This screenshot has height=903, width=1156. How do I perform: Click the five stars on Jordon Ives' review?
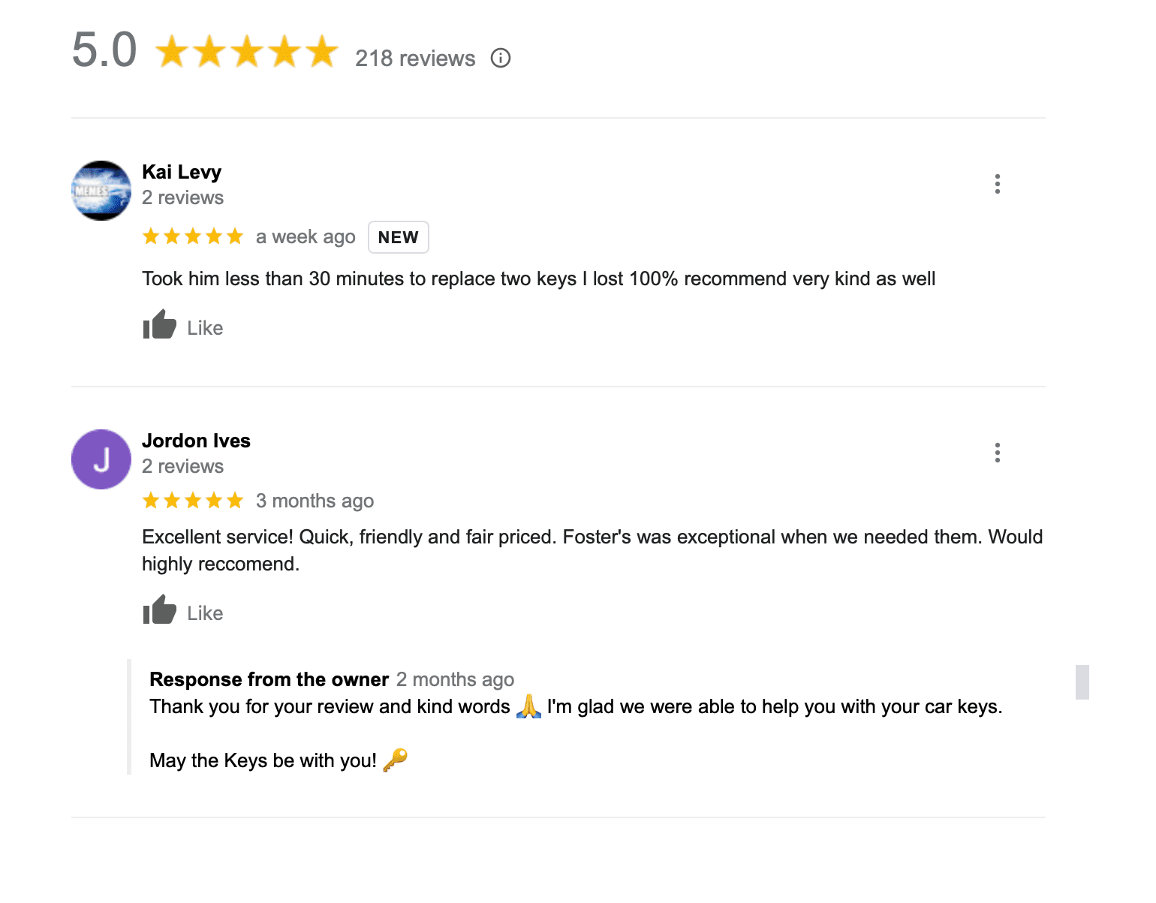(x=193, y=501)
